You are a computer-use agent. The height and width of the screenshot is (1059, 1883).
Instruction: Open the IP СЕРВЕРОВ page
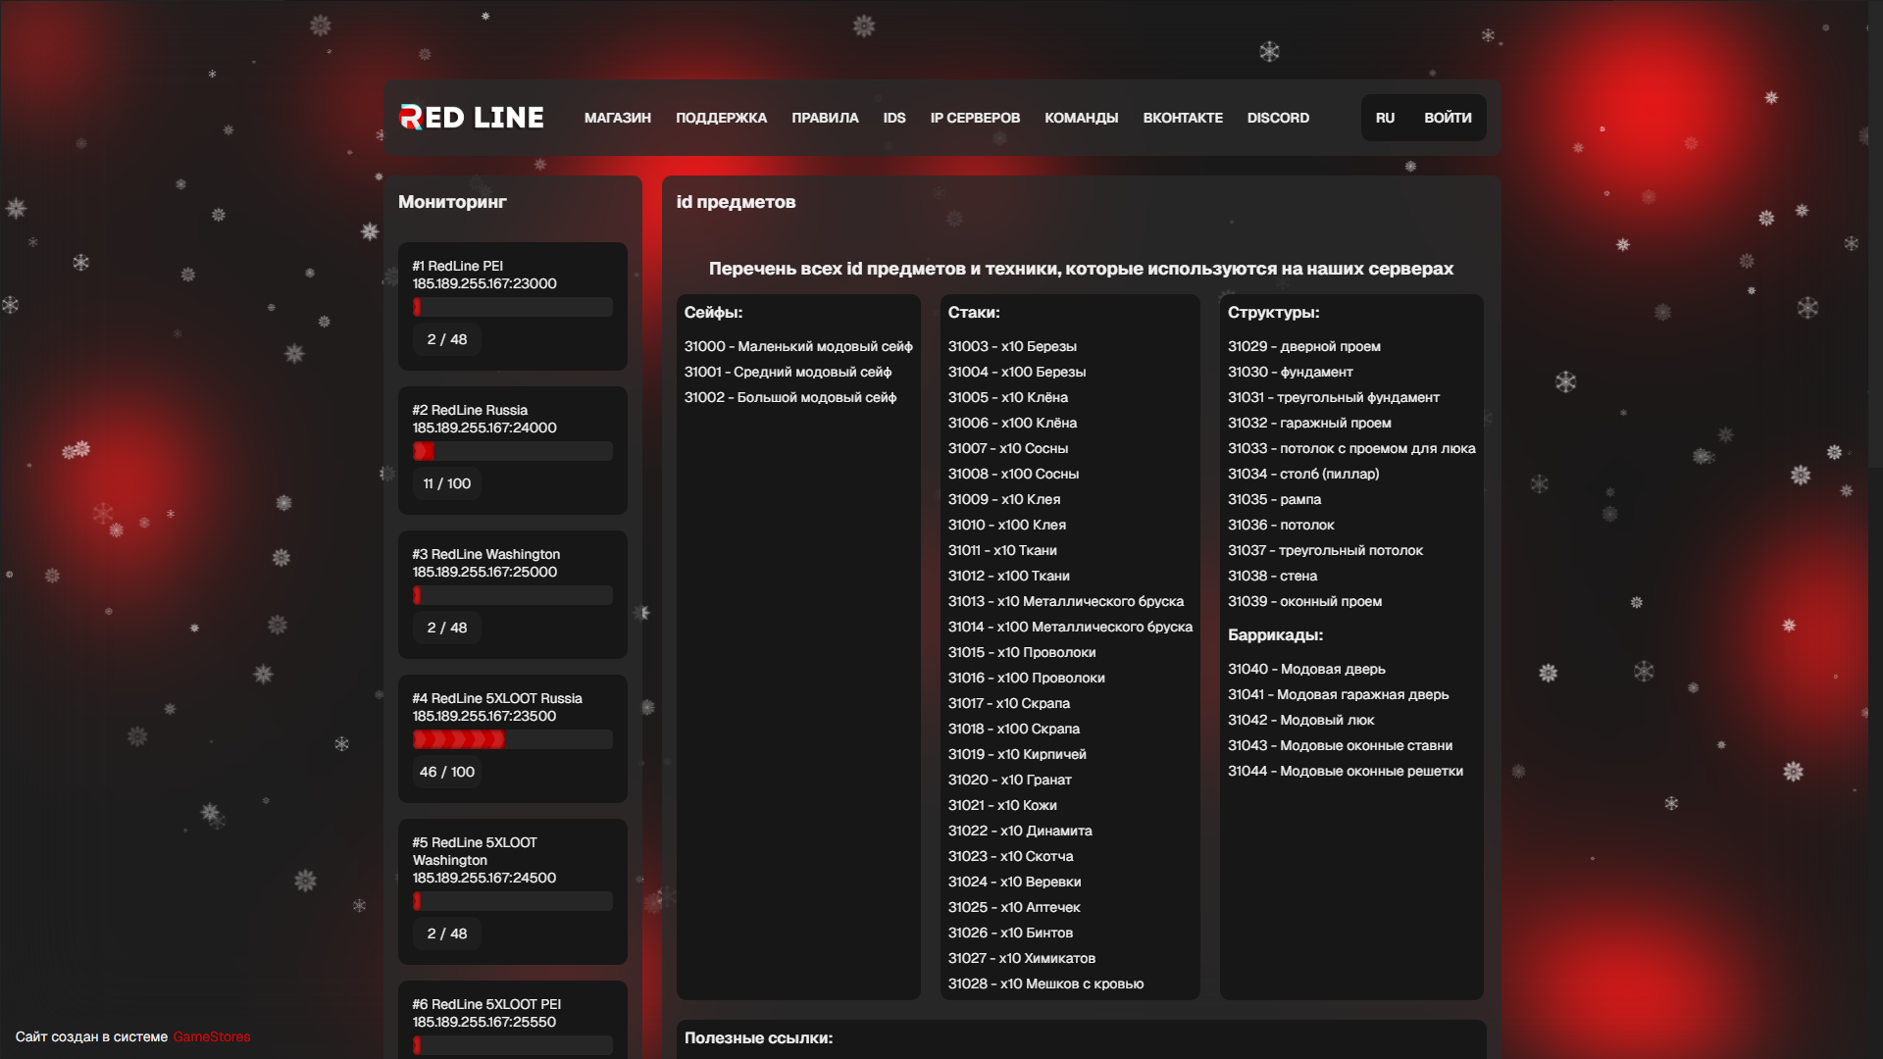974,118
